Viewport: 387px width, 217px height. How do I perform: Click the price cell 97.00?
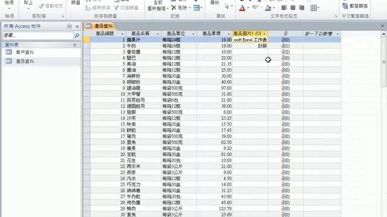click(215, 88)
